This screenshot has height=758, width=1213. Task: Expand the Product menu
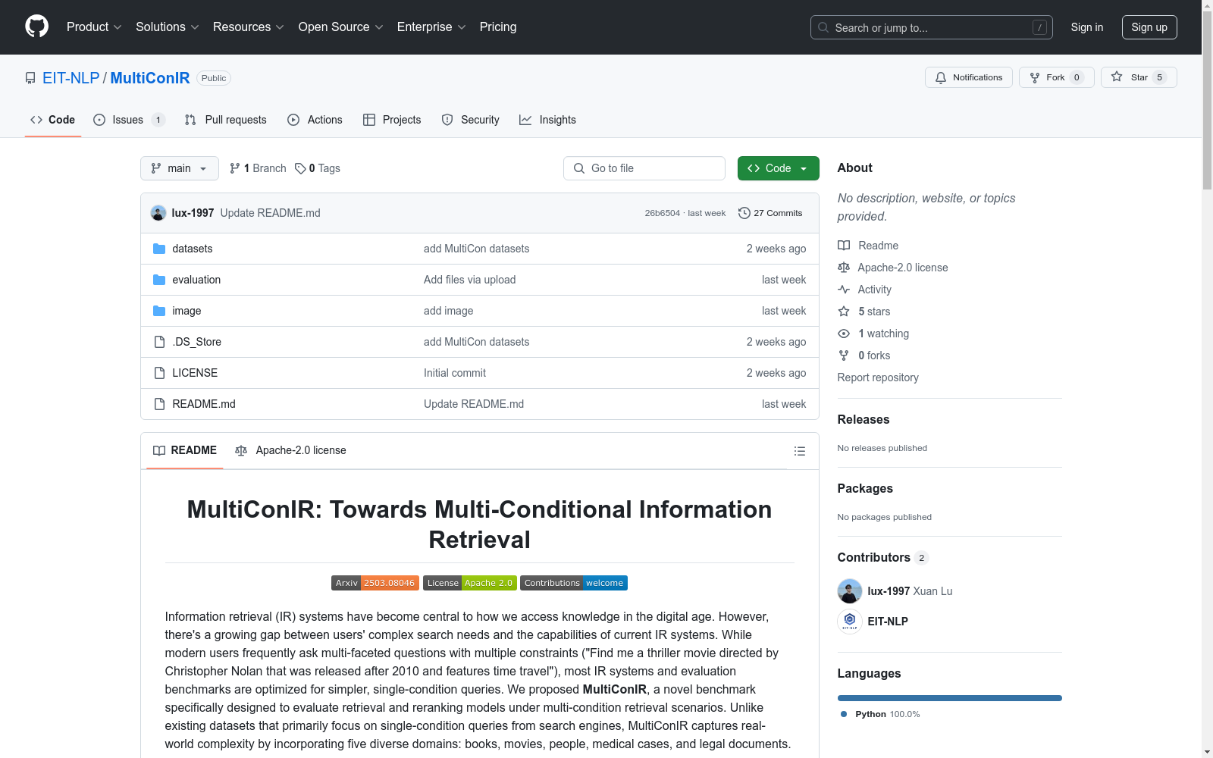94,27
